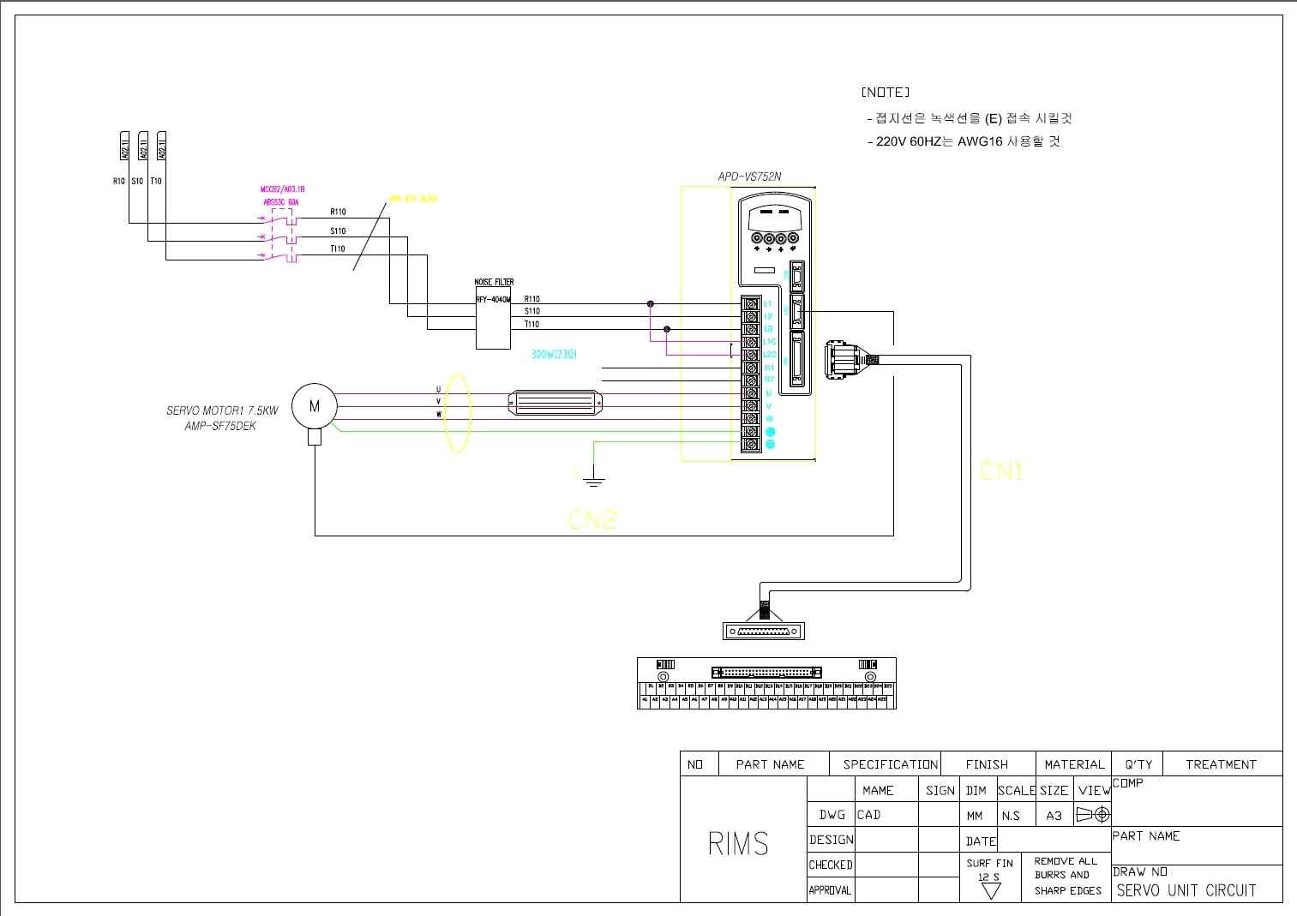Image resolution: width=1297 pixels, height=916 pixels.
Task: Click the encoder box under the motor
Action: [x=315, y=437]
